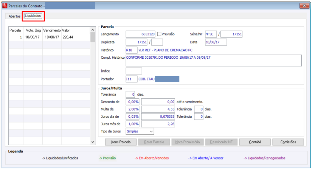Click the Histórico code field R18
Viewport: 311px width, 169px height.
[132, 50]
